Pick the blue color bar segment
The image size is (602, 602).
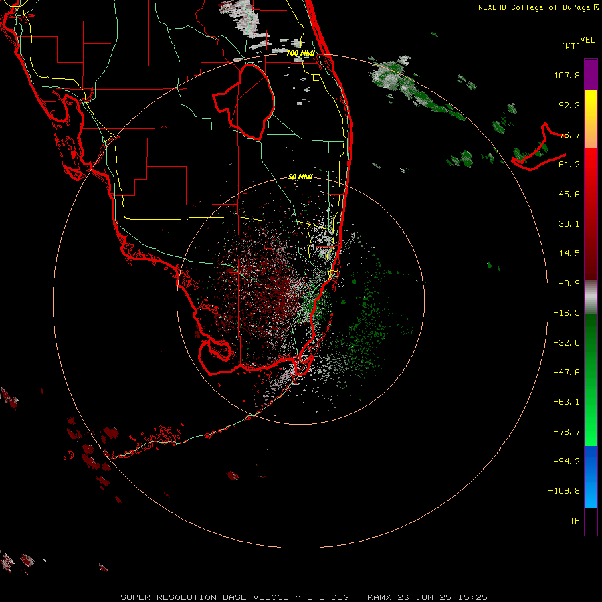tap(591, 477)
